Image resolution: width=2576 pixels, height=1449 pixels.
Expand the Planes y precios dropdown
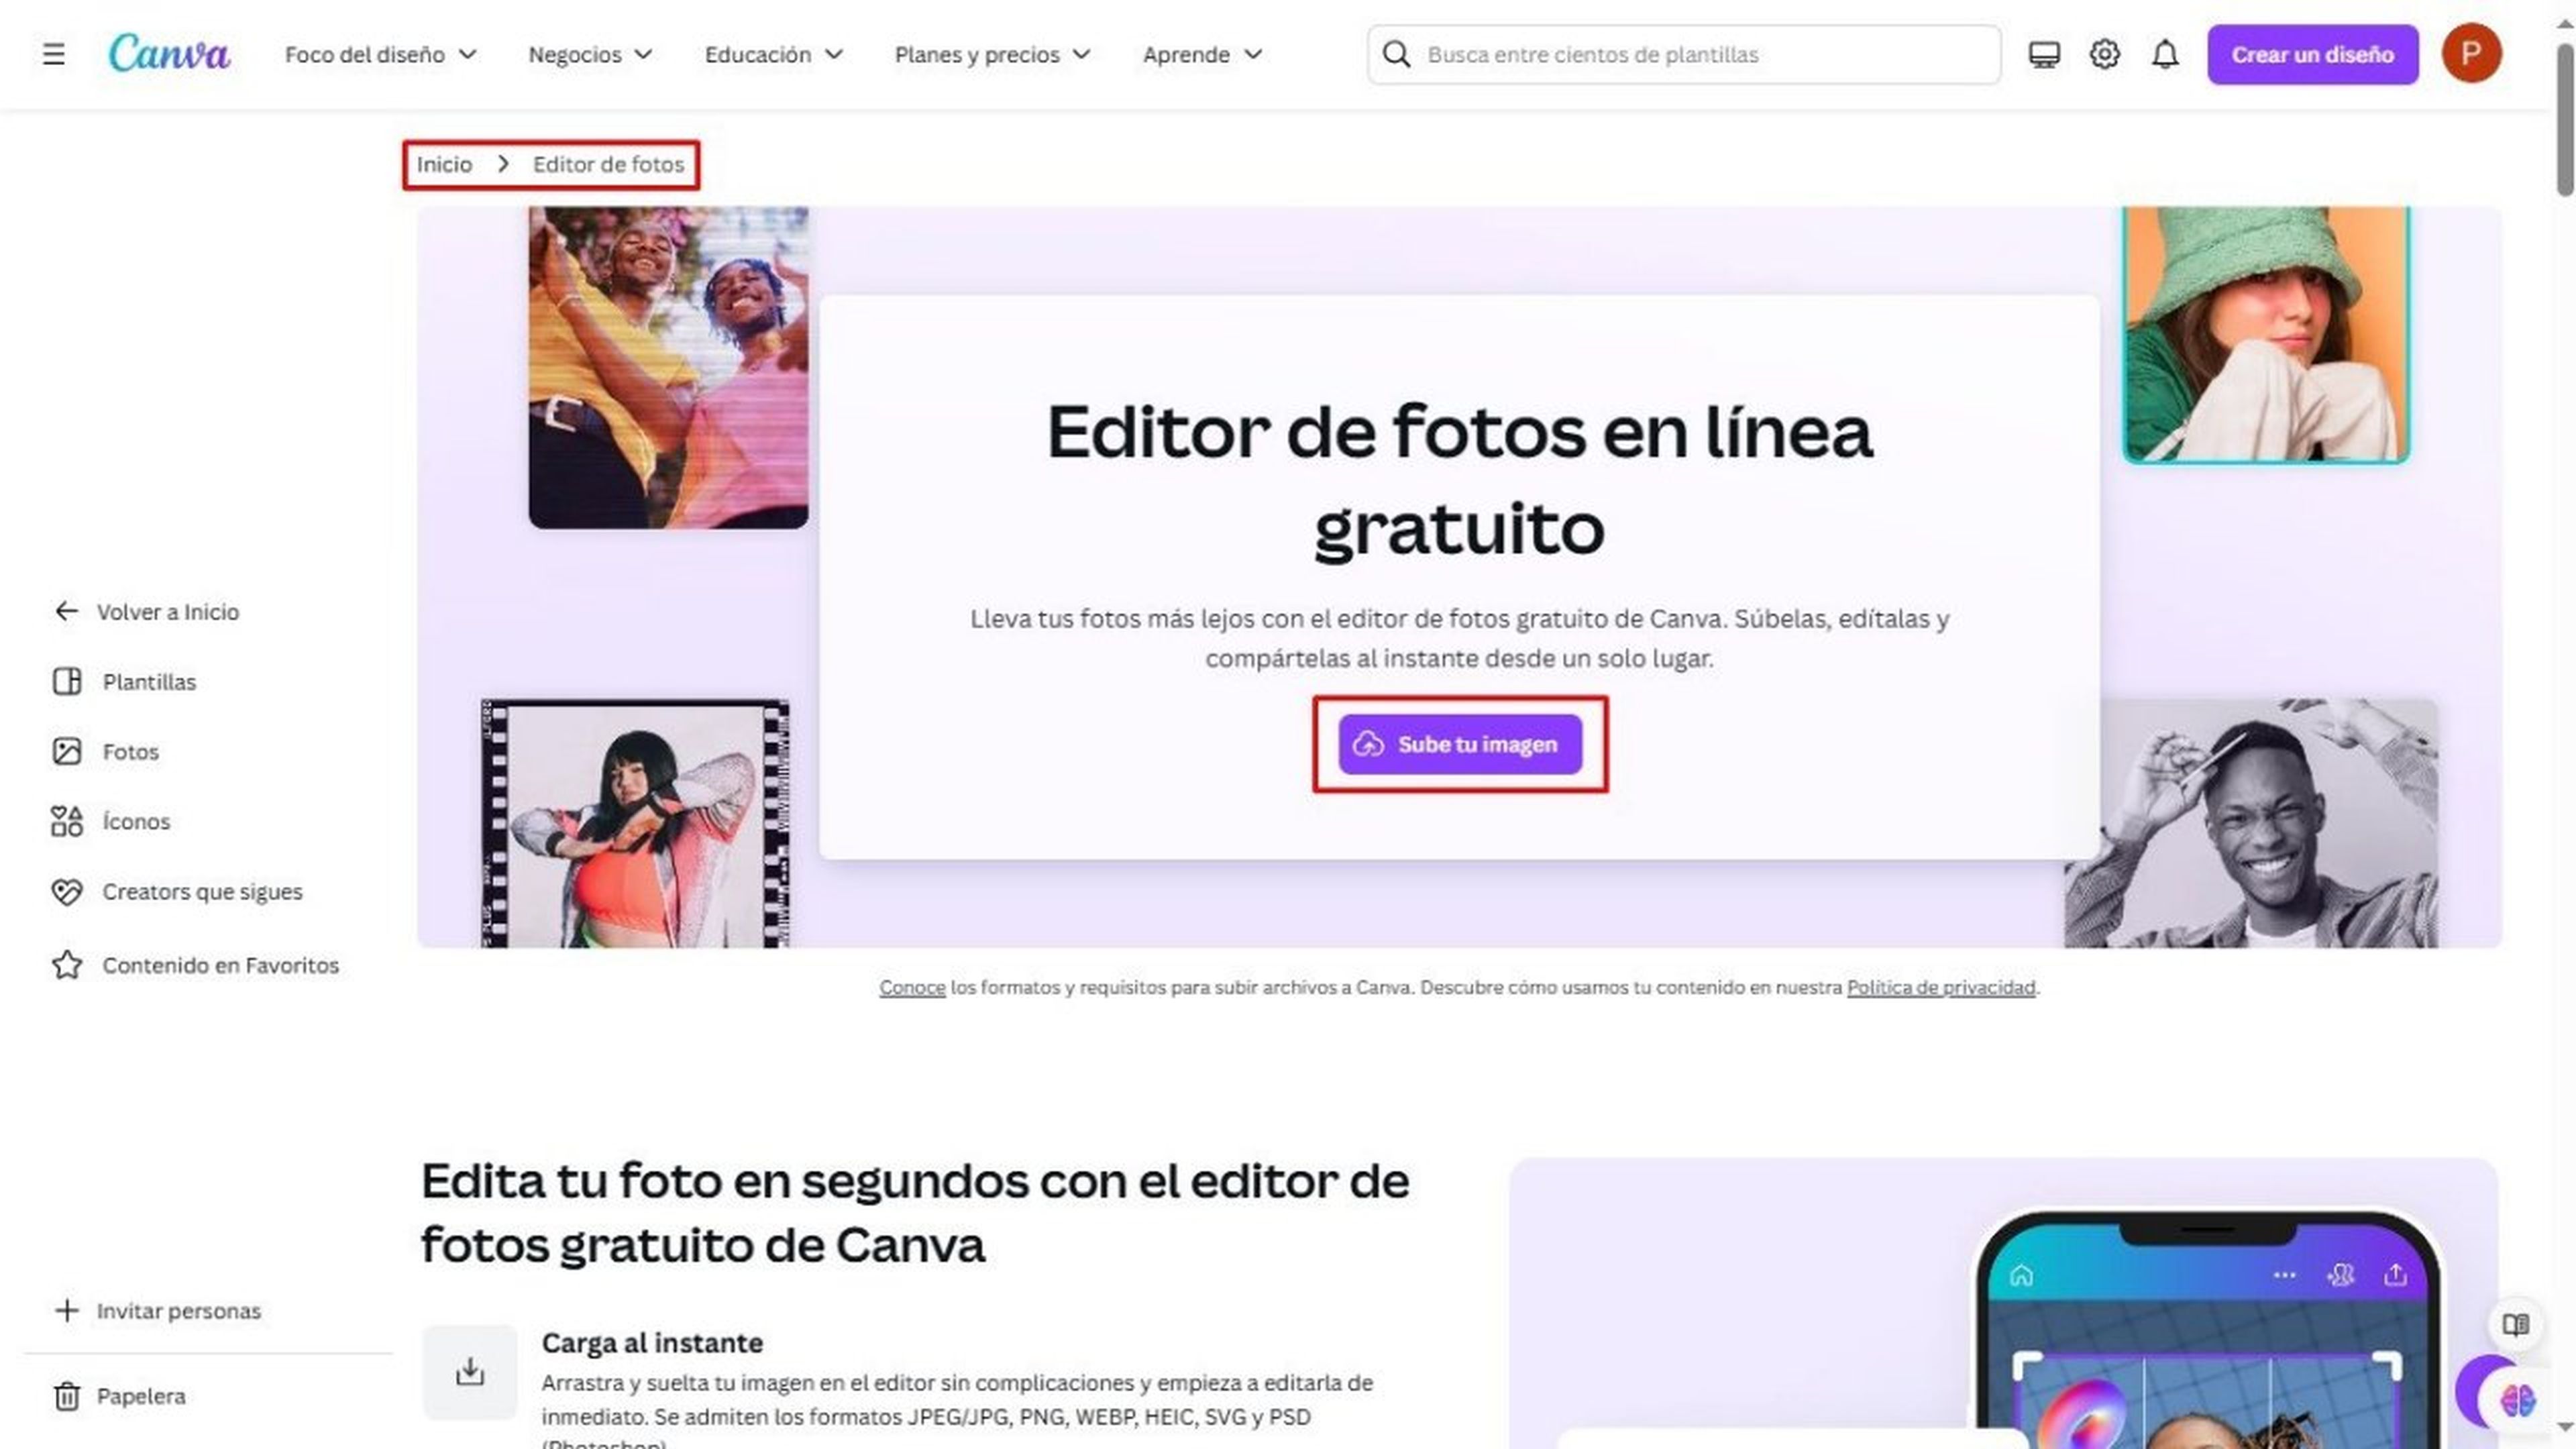tap(992, 54)
